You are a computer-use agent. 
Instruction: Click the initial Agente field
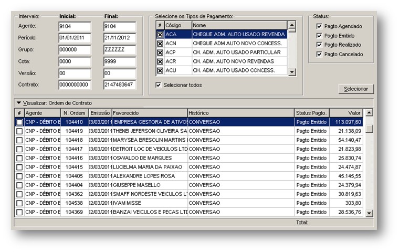[75, 26]
